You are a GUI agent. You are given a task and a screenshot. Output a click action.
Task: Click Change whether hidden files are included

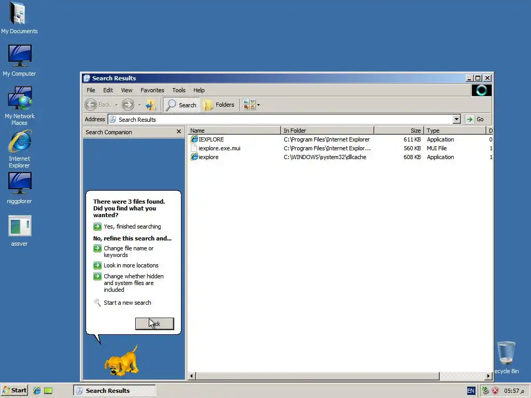click(129, 283)
